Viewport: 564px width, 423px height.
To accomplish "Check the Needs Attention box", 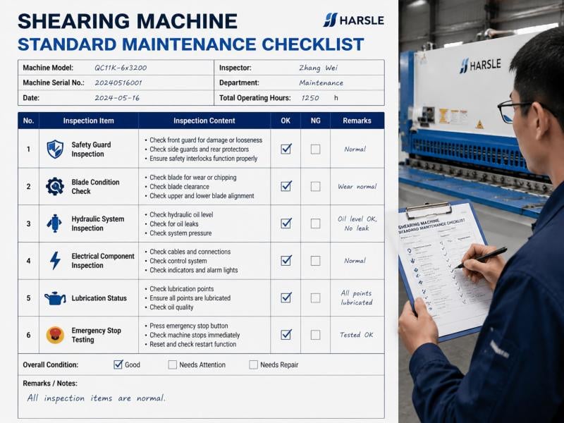I will pyautogui.click(x=173, y=364).
